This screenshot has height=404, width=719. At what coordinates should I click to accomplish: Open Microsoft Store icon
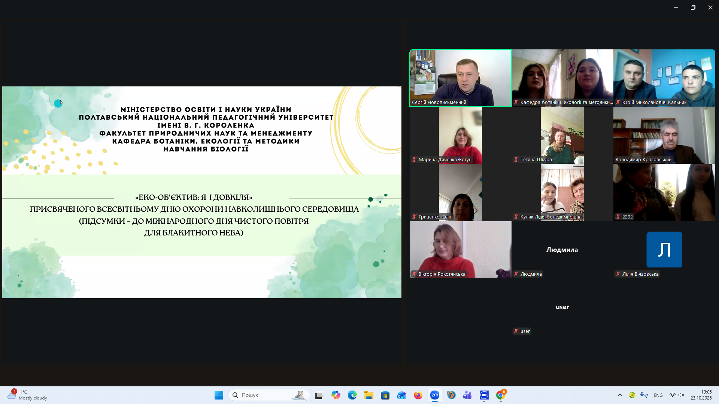385,395
